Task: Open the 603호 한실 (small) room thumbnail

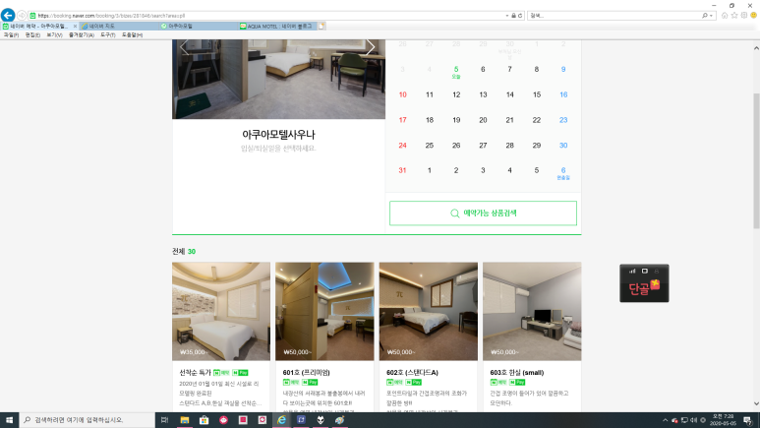Action: point(532,312)
